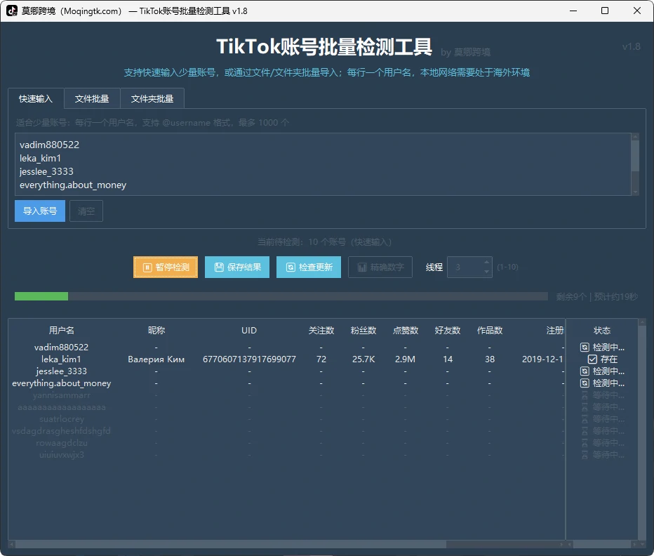Click the waiting hourglass icon for suatrlocrey
This screenshot has width=654, height=556.
coord(585,419)
